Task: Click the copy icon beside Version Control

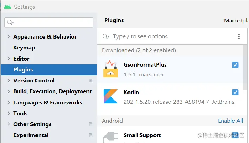Action: (91, 81)
